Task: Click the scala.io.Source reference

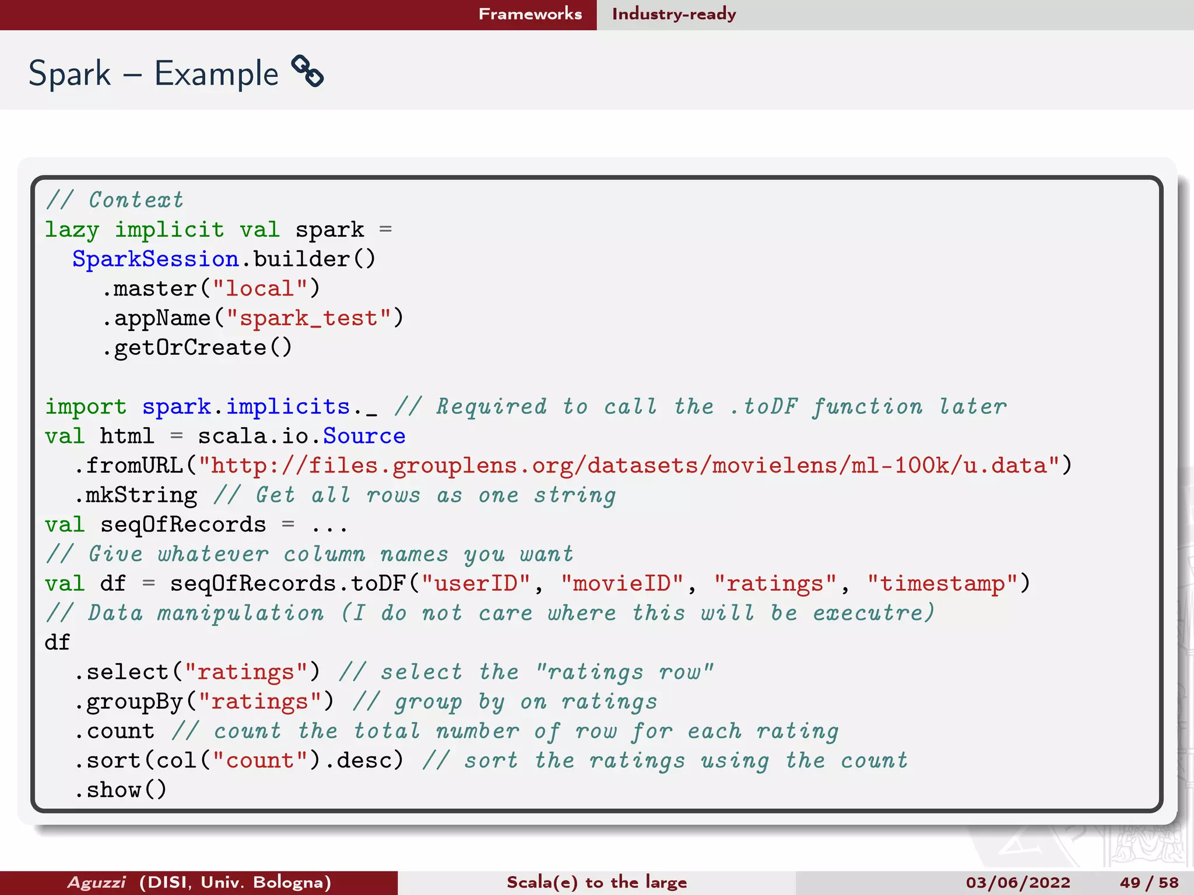Action: 301,436
